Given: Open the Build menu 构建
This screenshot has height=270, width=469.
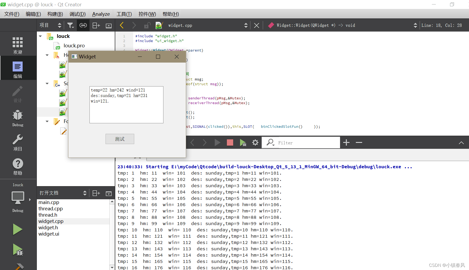Looking at the screenshot, I should 55,14.
